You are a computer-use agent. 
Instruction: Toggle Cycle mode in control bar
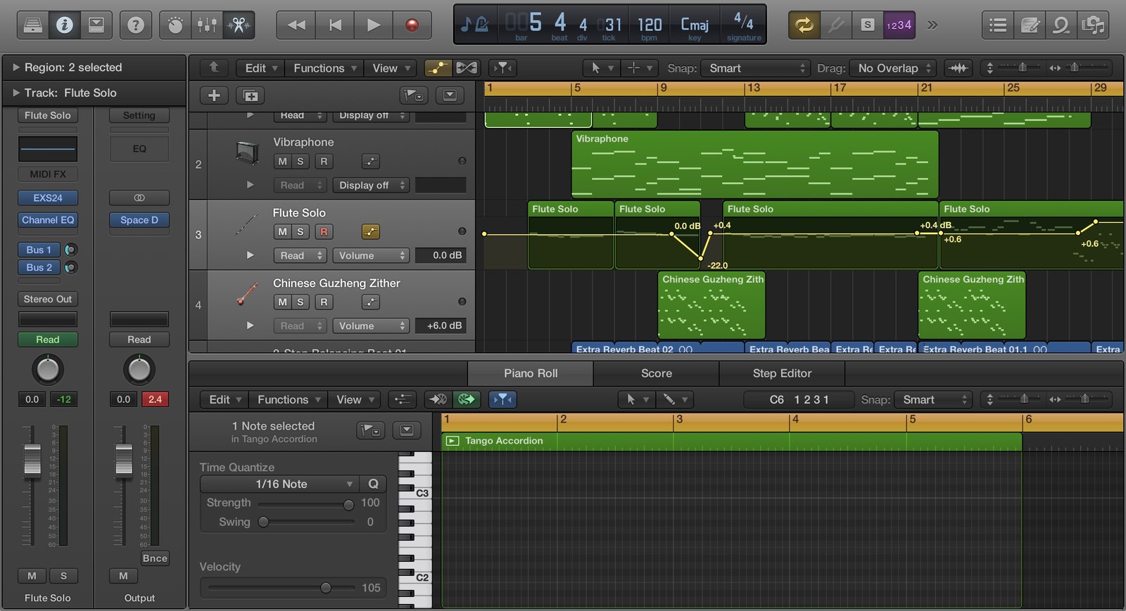point(804,25)
